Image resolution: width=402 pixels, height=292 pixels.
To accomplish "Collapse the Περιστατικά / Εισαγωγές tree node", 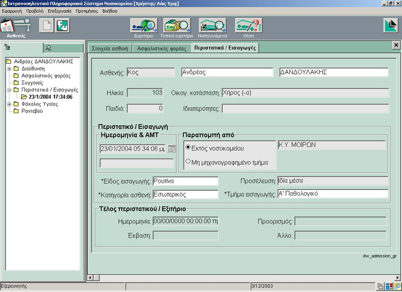I will [9, 90].
